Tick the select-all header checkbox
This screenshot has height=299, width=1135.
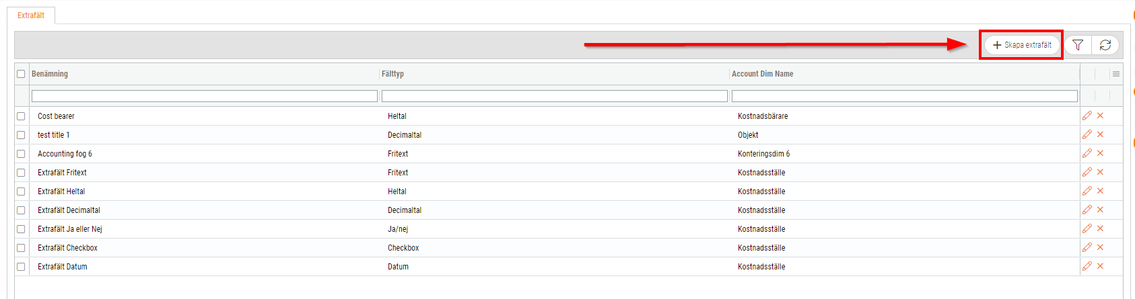click(x=21, y=74)
